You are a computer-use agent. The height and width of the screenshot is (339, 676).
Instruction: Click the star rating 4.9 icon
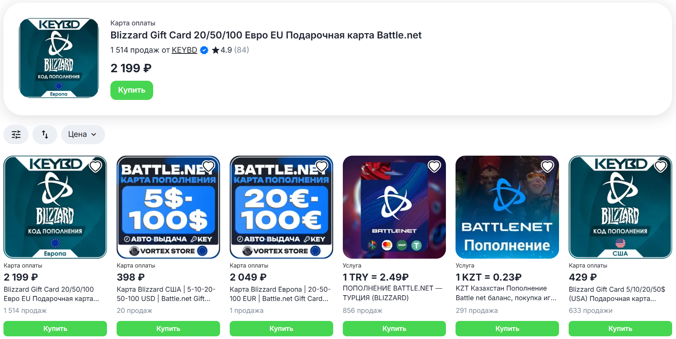pos(215,50)
